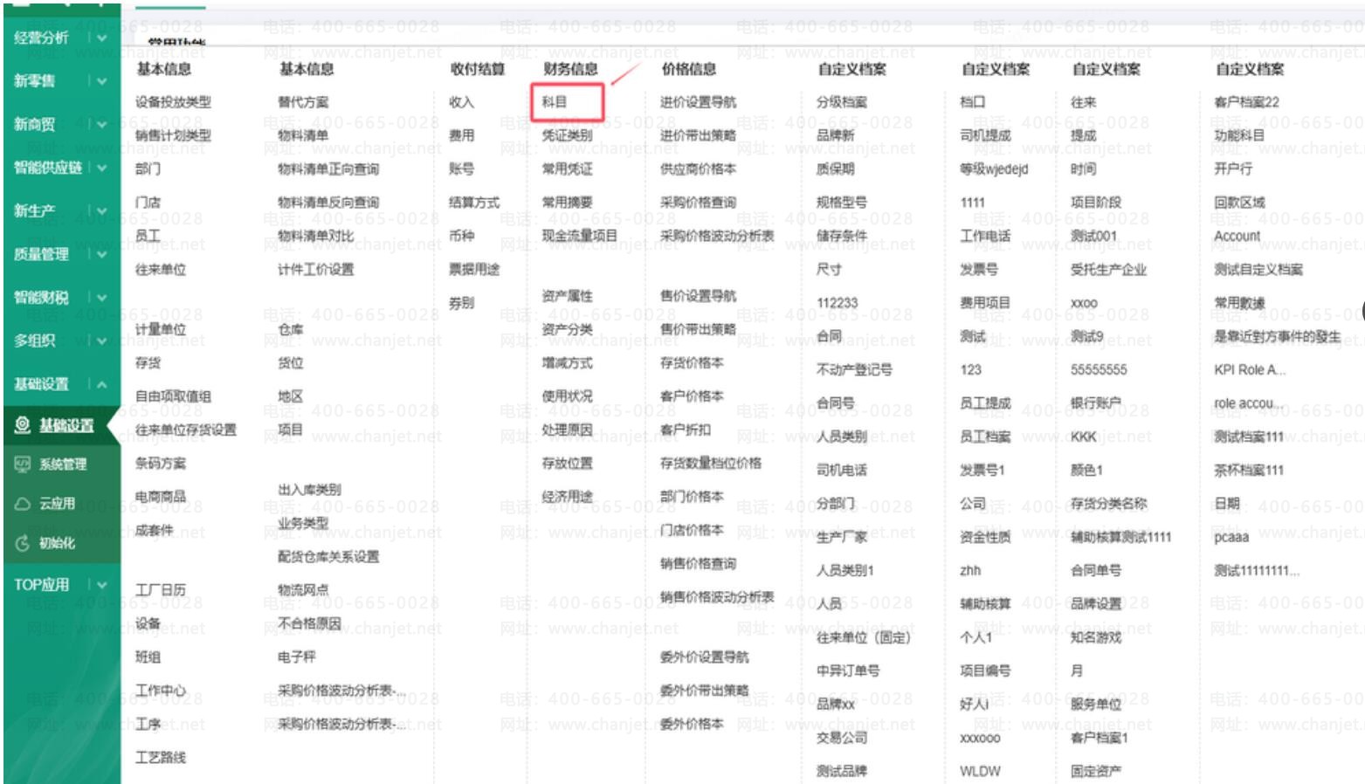The width and height of the screenshot is (1365, 784).
Task: Open 设备投放类型 link
Action: click(x=173, y=102)
